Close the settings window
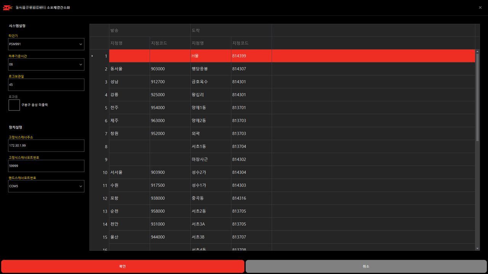 (x=480, y=8)
